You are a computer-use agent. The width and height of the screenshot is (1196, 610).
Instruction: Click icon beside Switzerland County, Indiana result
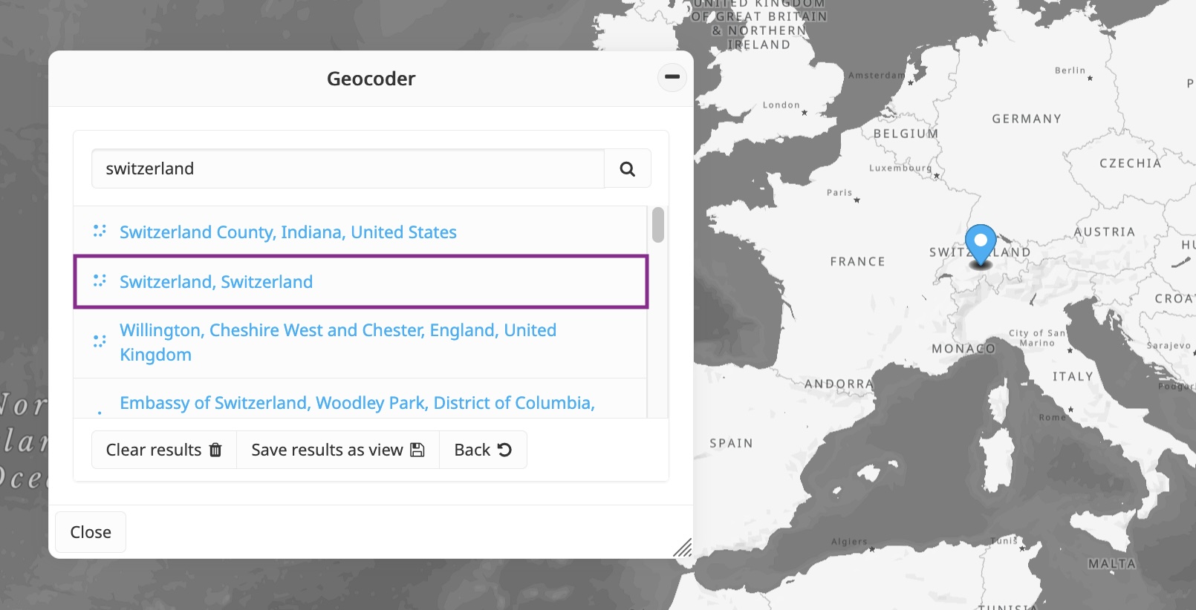pyautogui.click(x=100, y=232)
